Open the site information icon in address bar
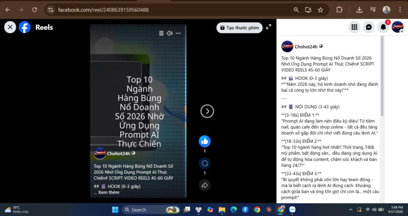The height and width of the screenshot is (216, 408). [51, 10]
